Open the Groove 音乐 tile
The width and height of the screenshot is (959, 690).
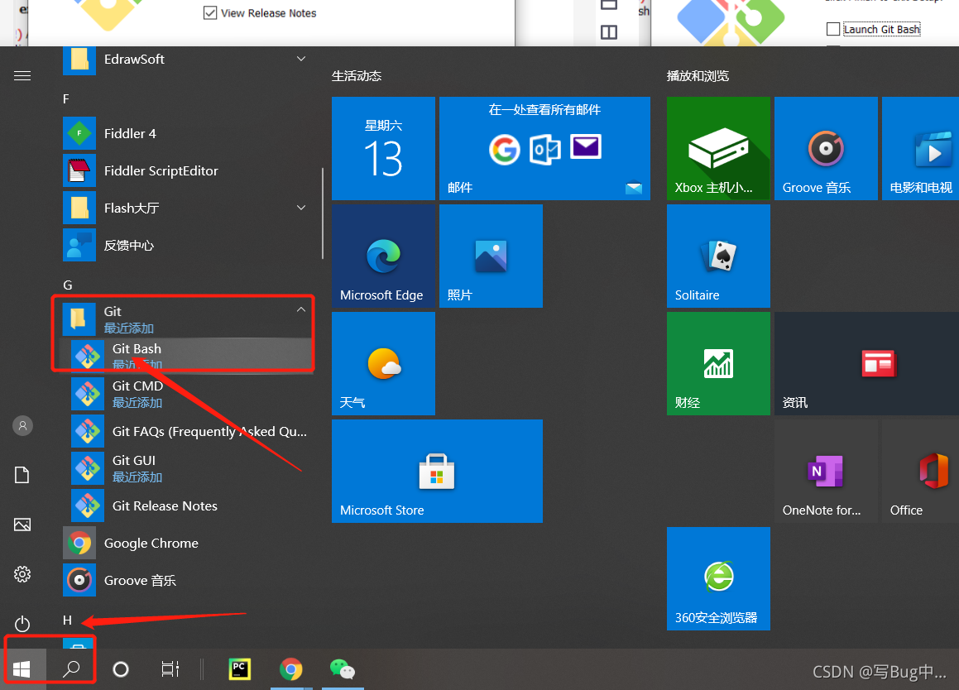pyautogui.click(x=826, y=148)
